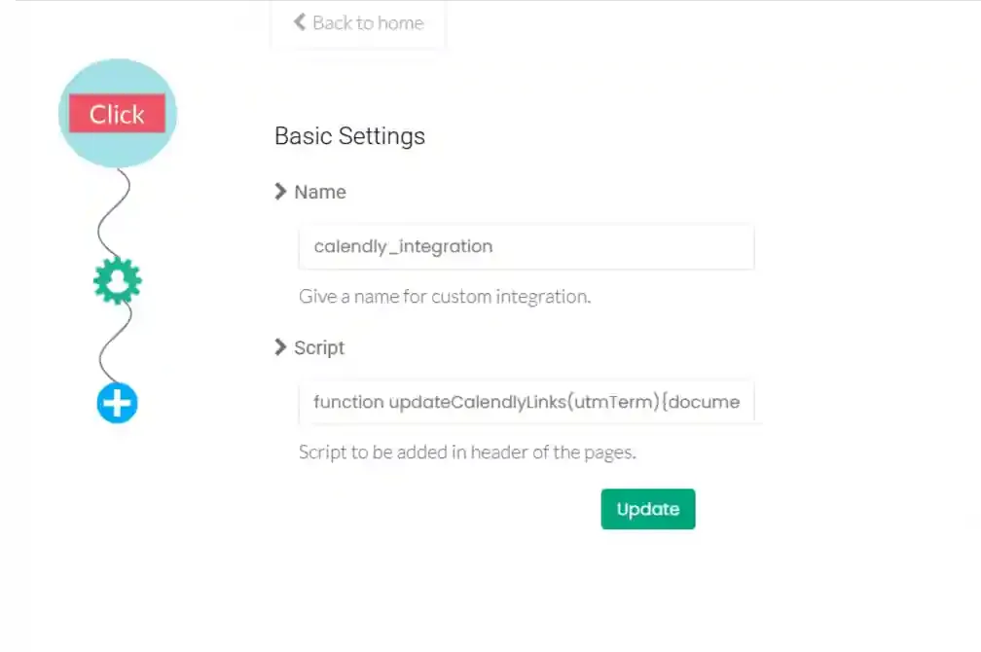Viewport: 981px width, 652px height.
Task: Expand the Name section chevron
Action: coord(280,192)
